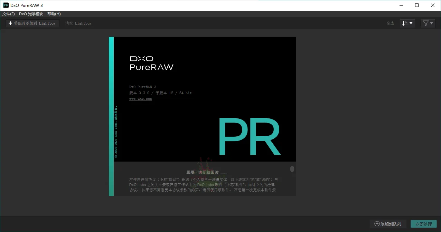Select 全选 to select all photos

390,23
